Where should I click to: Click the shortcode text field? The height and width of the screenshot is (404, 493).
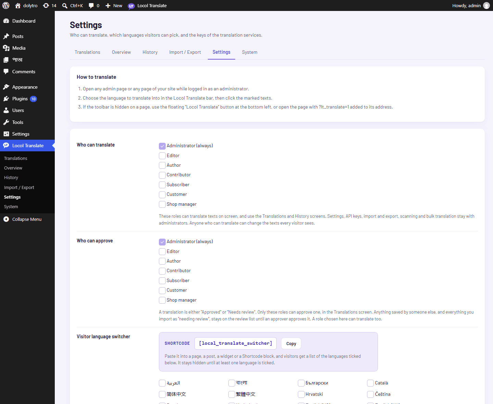click(236, 343)
